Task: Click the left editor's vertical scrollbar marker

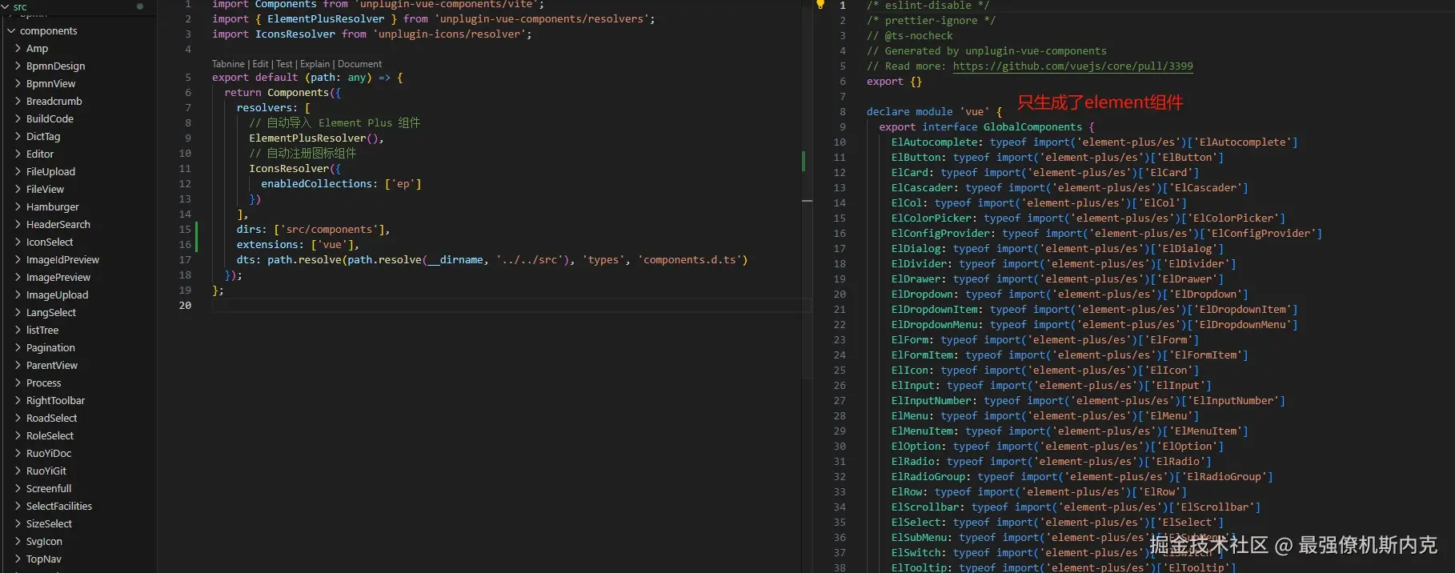Action: click(x=807, y=200)
